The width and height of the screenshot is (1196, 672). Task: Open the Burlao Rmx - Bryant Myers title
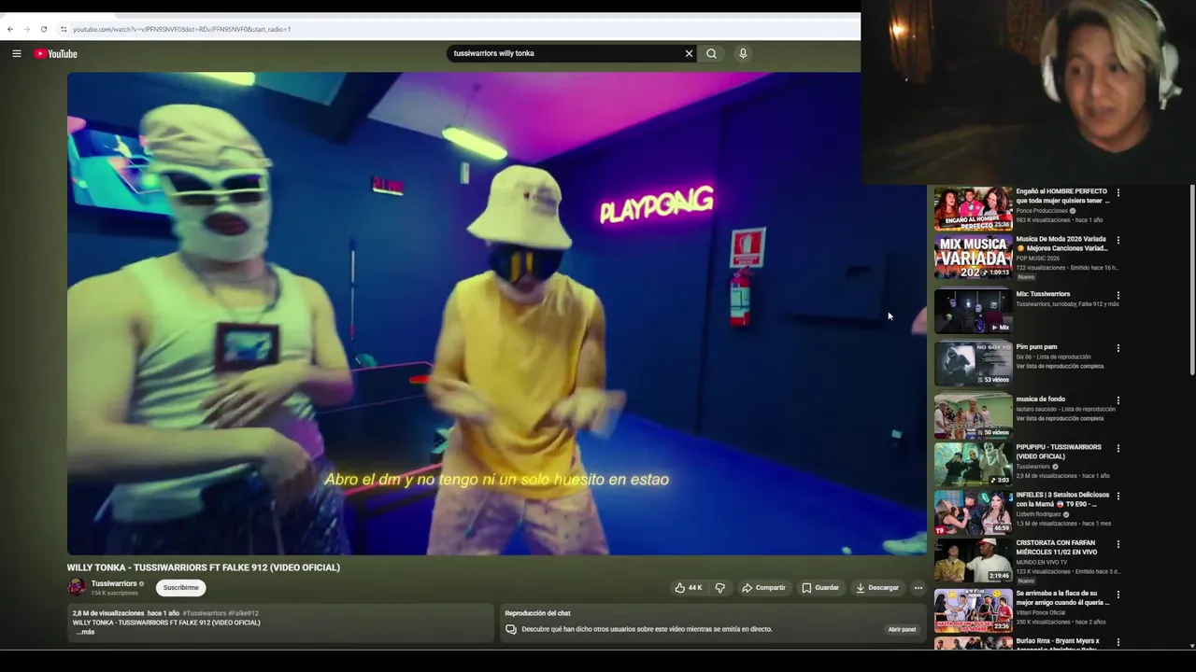[1058, 643]
